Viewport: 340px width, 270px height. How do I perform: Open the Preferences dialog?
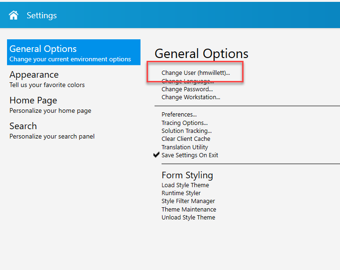(x=179, y=114)
